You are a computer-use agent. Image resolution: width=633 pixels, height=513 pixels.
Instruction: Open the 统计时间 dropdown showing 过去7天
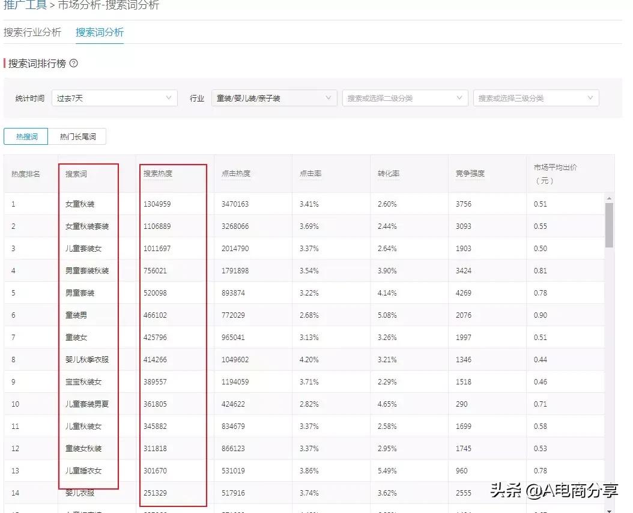114,97
